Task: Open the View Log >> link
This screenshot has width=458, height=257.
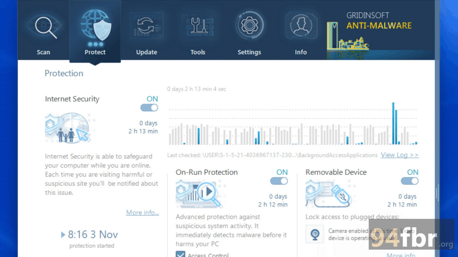Action: click(400, 155)
